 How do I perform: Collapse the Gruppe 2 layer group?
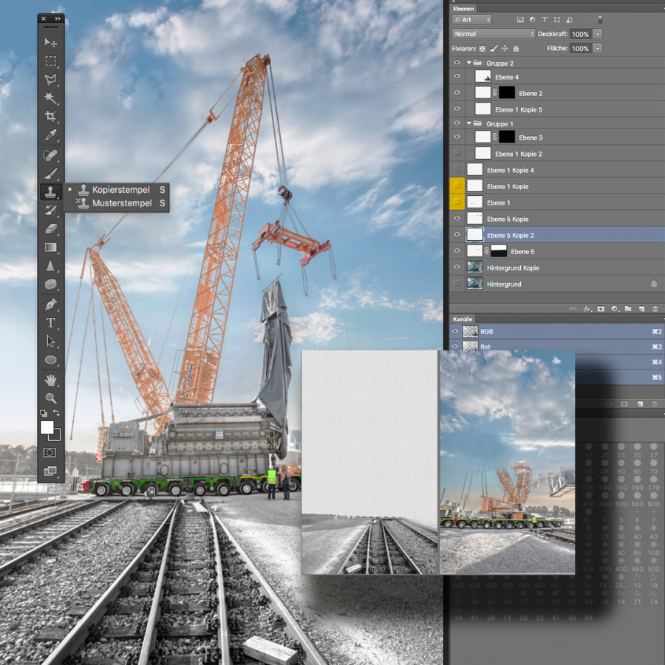click(x=469, y=64)
